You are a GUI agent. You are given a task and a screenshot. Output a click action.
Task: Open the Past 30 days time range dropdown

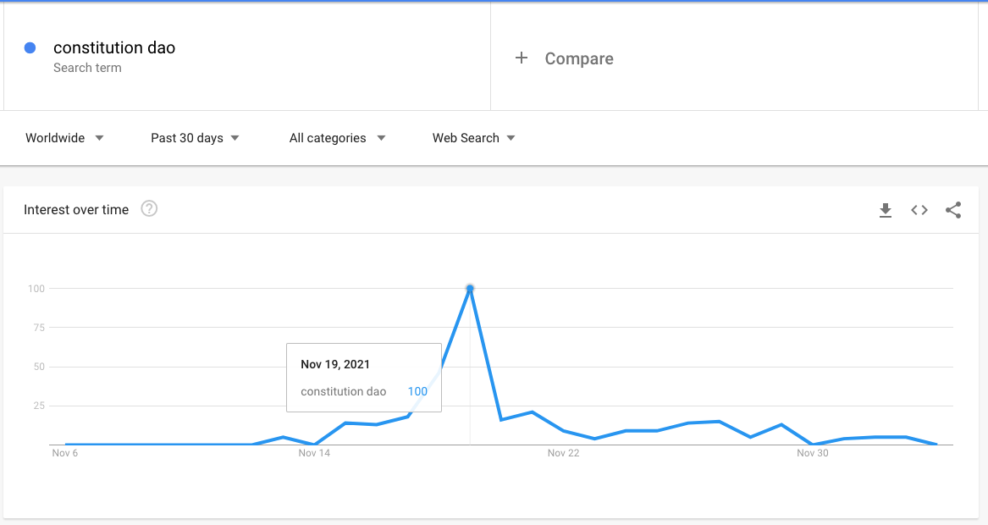195,138
